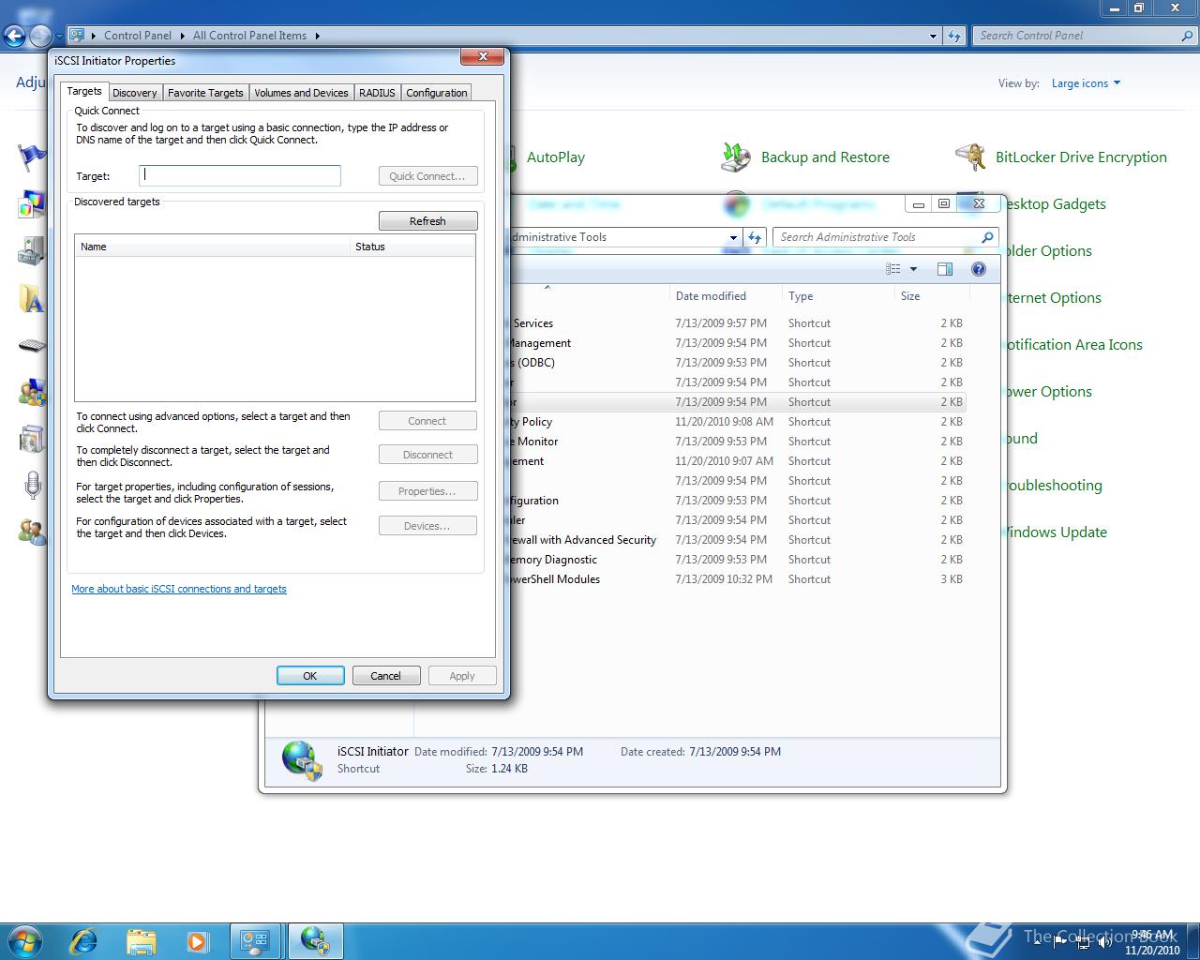Open the AutoPlay item
Viewport: 1200px width, 960px height.
[x=555, y=157]
